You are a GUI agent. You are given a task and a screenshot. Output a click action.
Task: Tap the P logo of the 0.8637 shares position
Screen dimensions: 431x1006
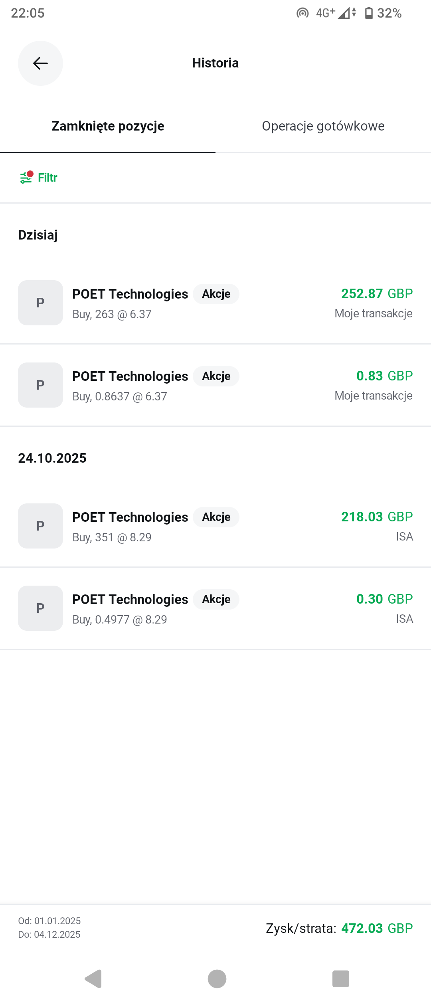tap(40, 385)
